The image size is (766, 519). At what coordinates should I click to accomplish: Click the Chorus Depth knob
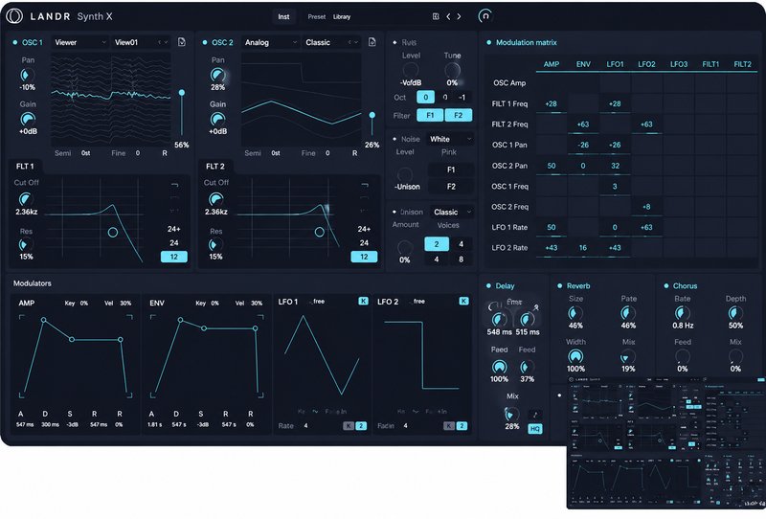(x=735, y=313)
